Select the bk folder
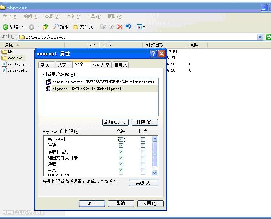The width and height of the screenshot is (271, 219). coord(4,52)
